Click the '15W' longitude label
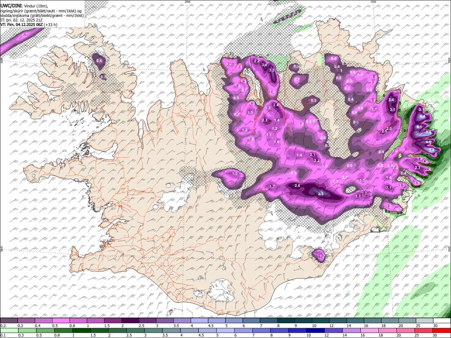Image resolution: width=451 pixels, height=338 pixels. (x=373, y=1)
